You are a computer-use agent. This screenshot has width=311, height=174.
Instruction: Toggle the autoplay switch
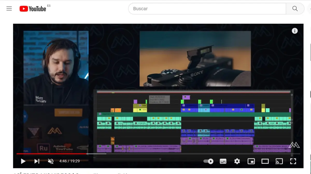(208, 161)
